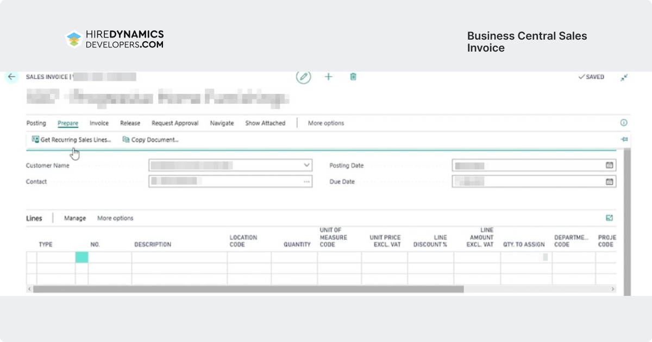652x342 pixels.
Task: Open the Posting menu
Action: [36, 123]
